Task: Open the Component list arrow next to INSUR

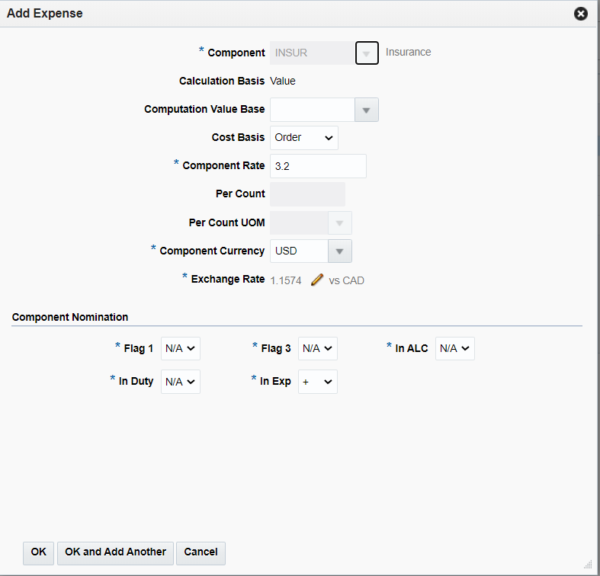Action: (367, 53)
